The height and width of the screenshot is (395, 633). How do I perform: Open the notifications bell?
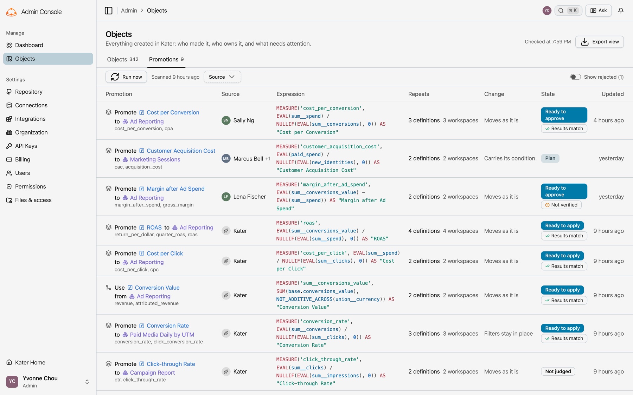click(621, 11)
